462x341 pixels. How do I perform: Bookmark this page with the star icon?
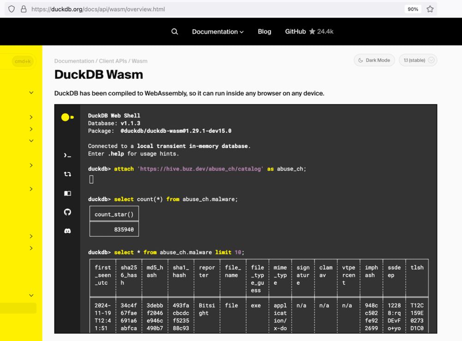430,9
